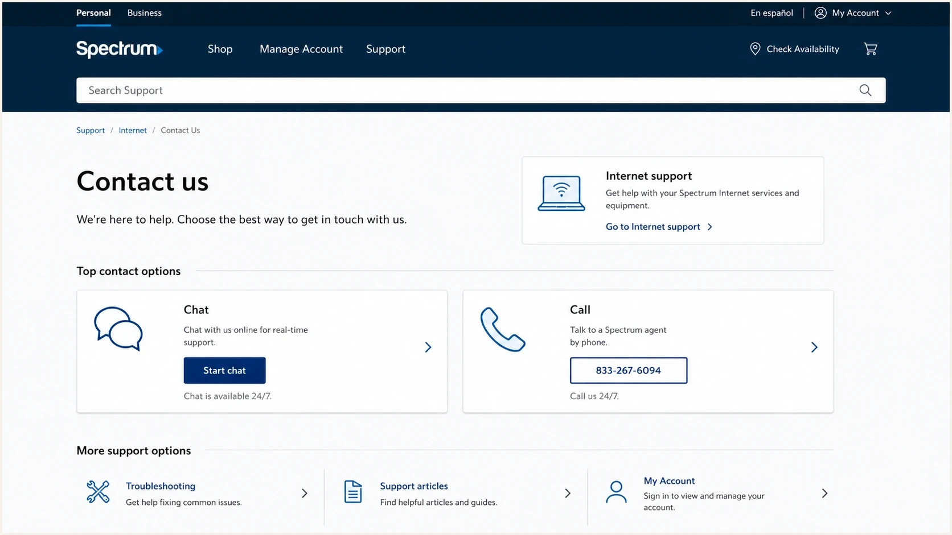Click the Support breadcrumb link
952x535 pixels.
pyautogui.click(x=91, y=130)
